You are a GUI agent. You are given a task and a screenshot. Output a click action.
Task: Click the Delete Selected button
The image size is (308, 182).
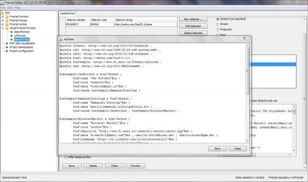[x=193, y=33]
